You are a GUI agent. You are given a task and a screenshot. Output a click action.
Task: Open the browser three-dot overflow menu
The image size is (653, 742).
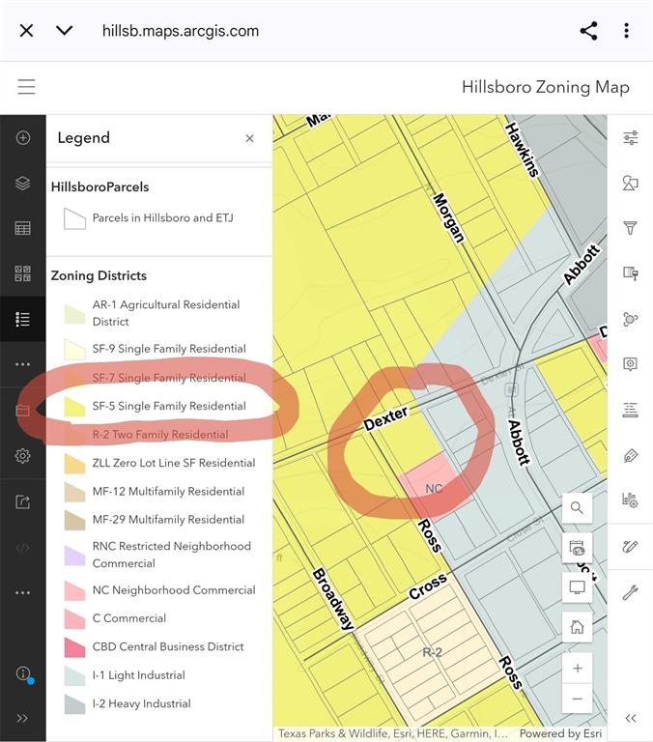(626, 30)
